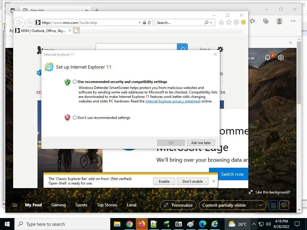Open the Windows Start menu

(x=7, y=224)
